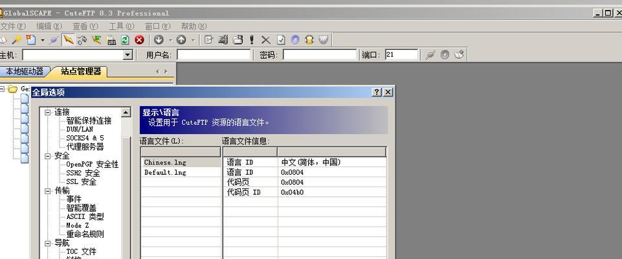Collapse the site manager root folder node
Viewport: 622px width, 259px height.
1,89
